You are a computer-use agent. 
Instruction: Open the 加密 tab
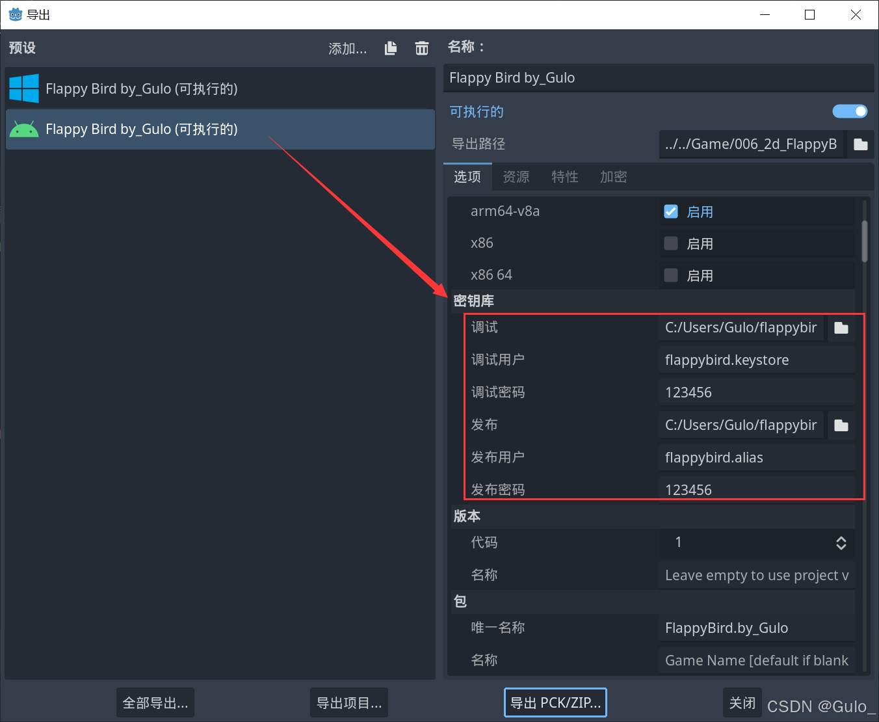coord(613,176)
